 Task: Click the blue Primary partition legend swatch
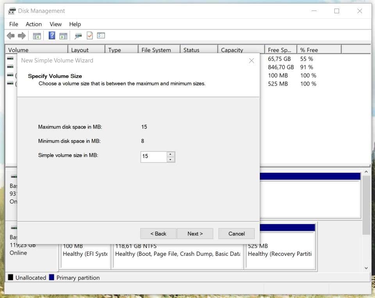52,277
